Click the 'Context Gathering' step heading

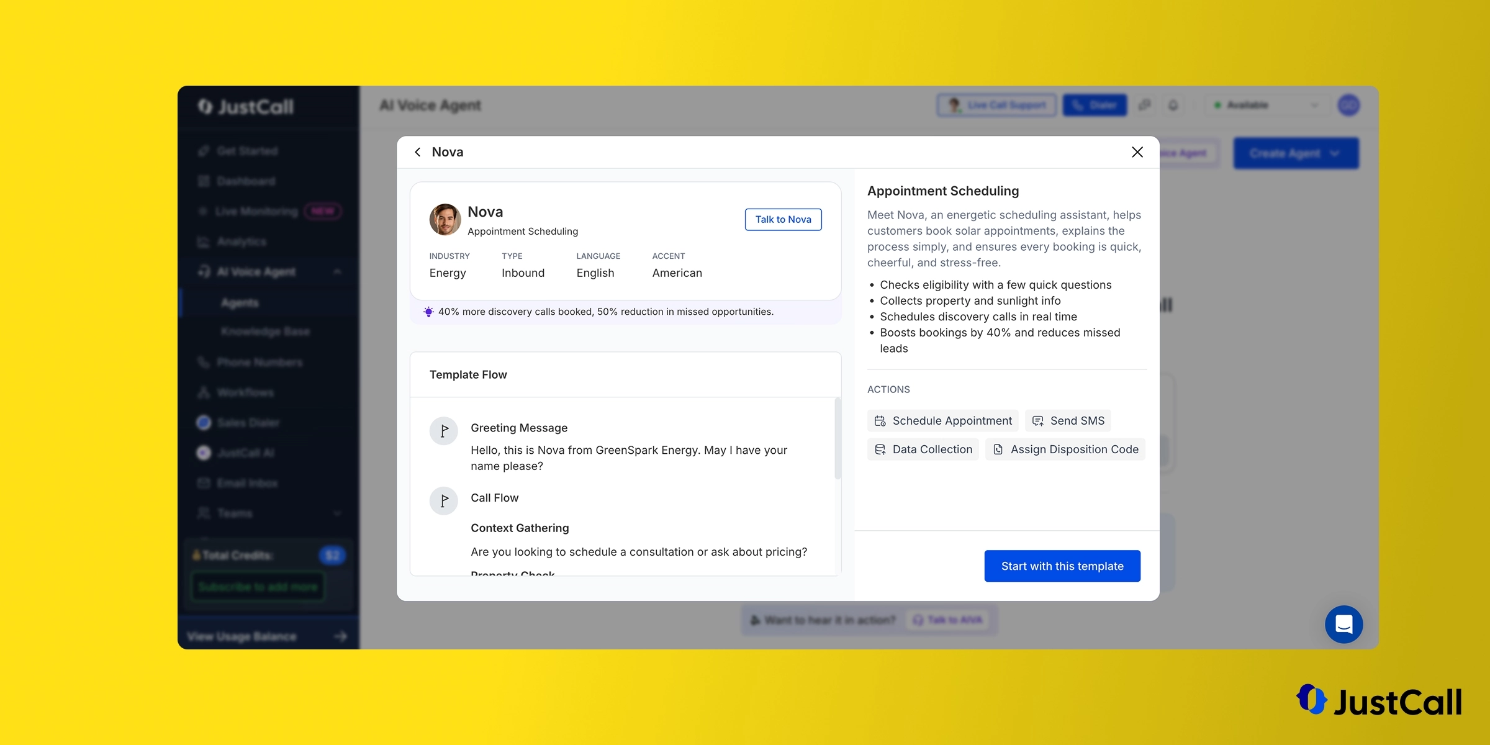(520, 528)
